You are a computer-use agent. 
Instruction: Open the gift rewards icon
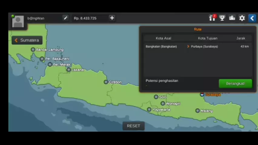212,18
